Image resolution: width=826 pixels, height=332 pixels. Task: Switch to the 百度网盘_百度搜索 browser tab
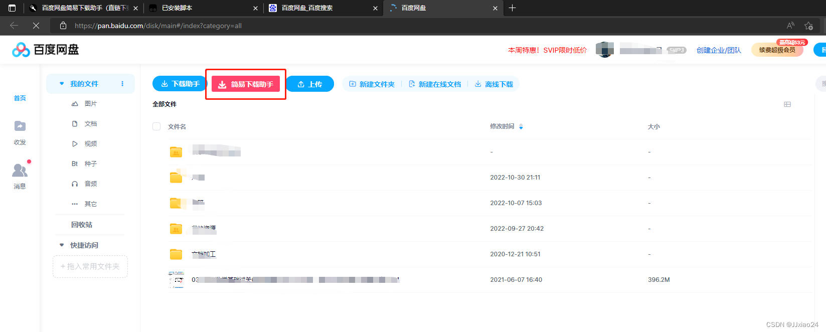322,8
